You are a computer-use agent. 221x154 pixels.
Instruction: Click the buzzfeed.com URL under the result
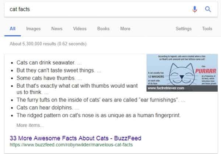(71, 145)
